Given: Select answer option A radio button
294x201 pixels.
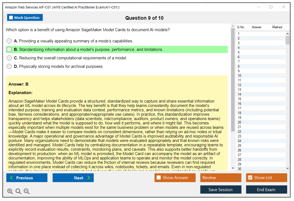Looking at the screenshot, I should (9, 41).
